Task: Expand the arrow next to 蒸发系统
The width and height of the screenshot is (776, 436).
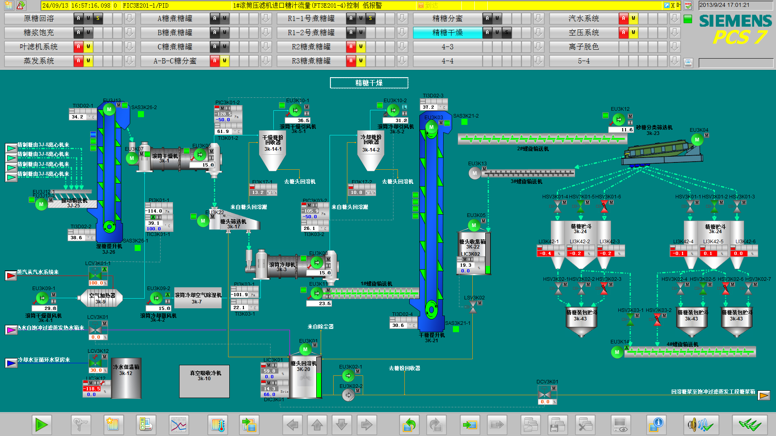Action: coord(129,61)
